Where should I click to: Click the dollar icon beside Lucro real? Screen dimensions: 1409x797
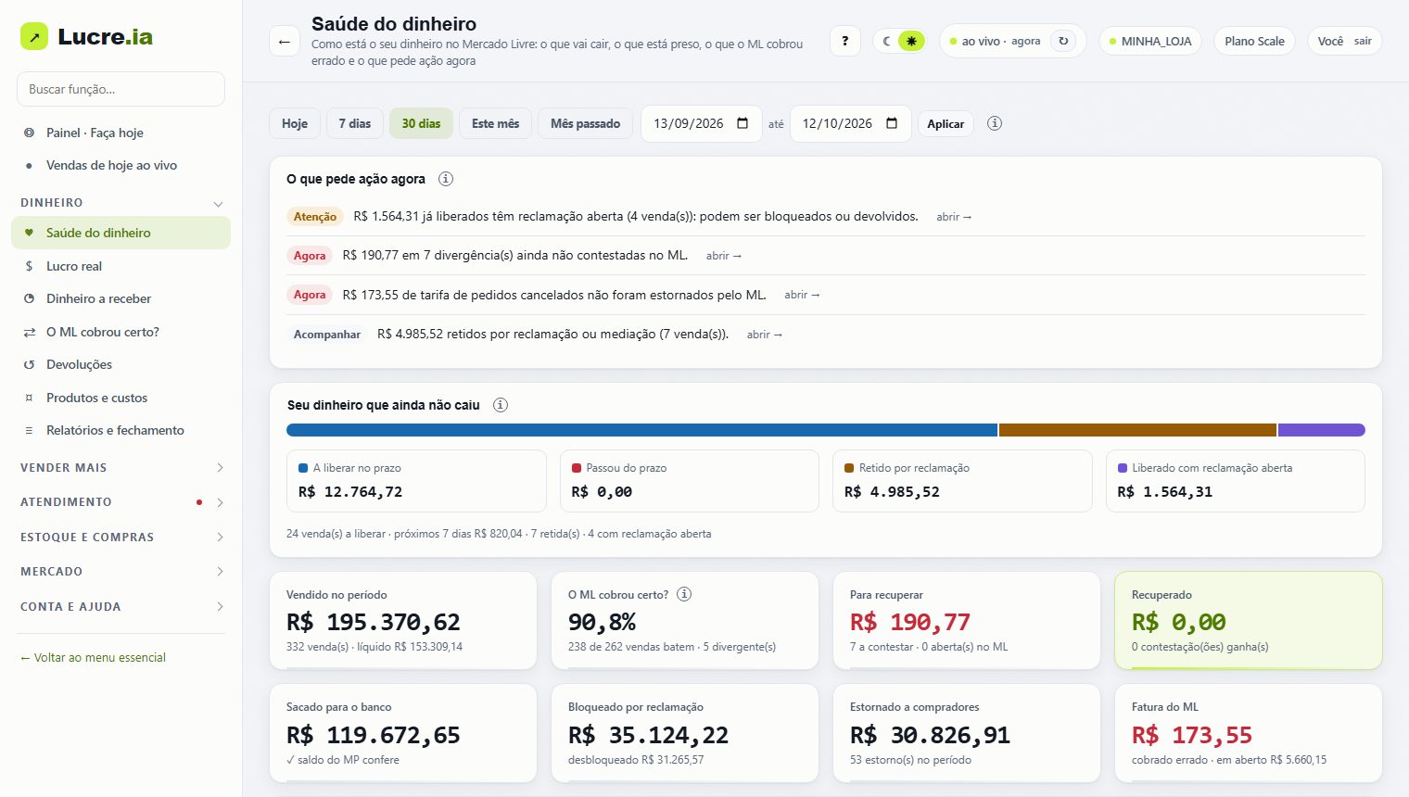coord(29,266)
